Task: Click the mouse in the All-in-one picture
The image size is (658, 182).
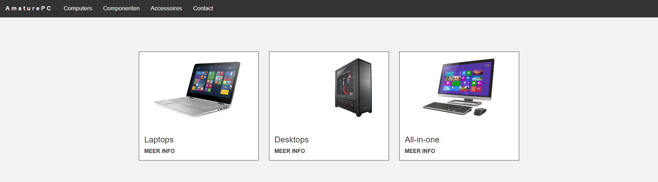Action: (x=480, y=112)
